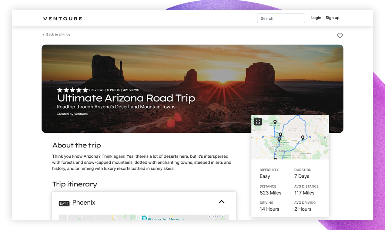Click the '117 Miles' avg distance value
The height and width of the screenshot is (230, 385).
point(304,193)
